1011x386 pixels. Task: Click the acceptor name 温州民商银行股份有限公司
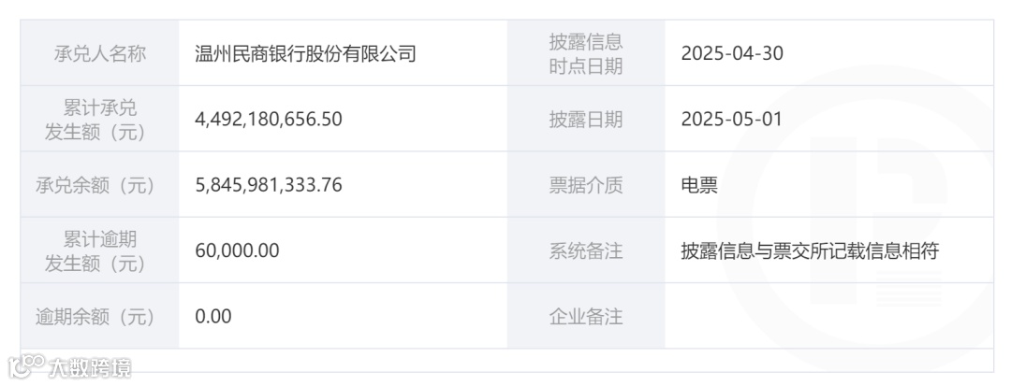click(305, 53)
